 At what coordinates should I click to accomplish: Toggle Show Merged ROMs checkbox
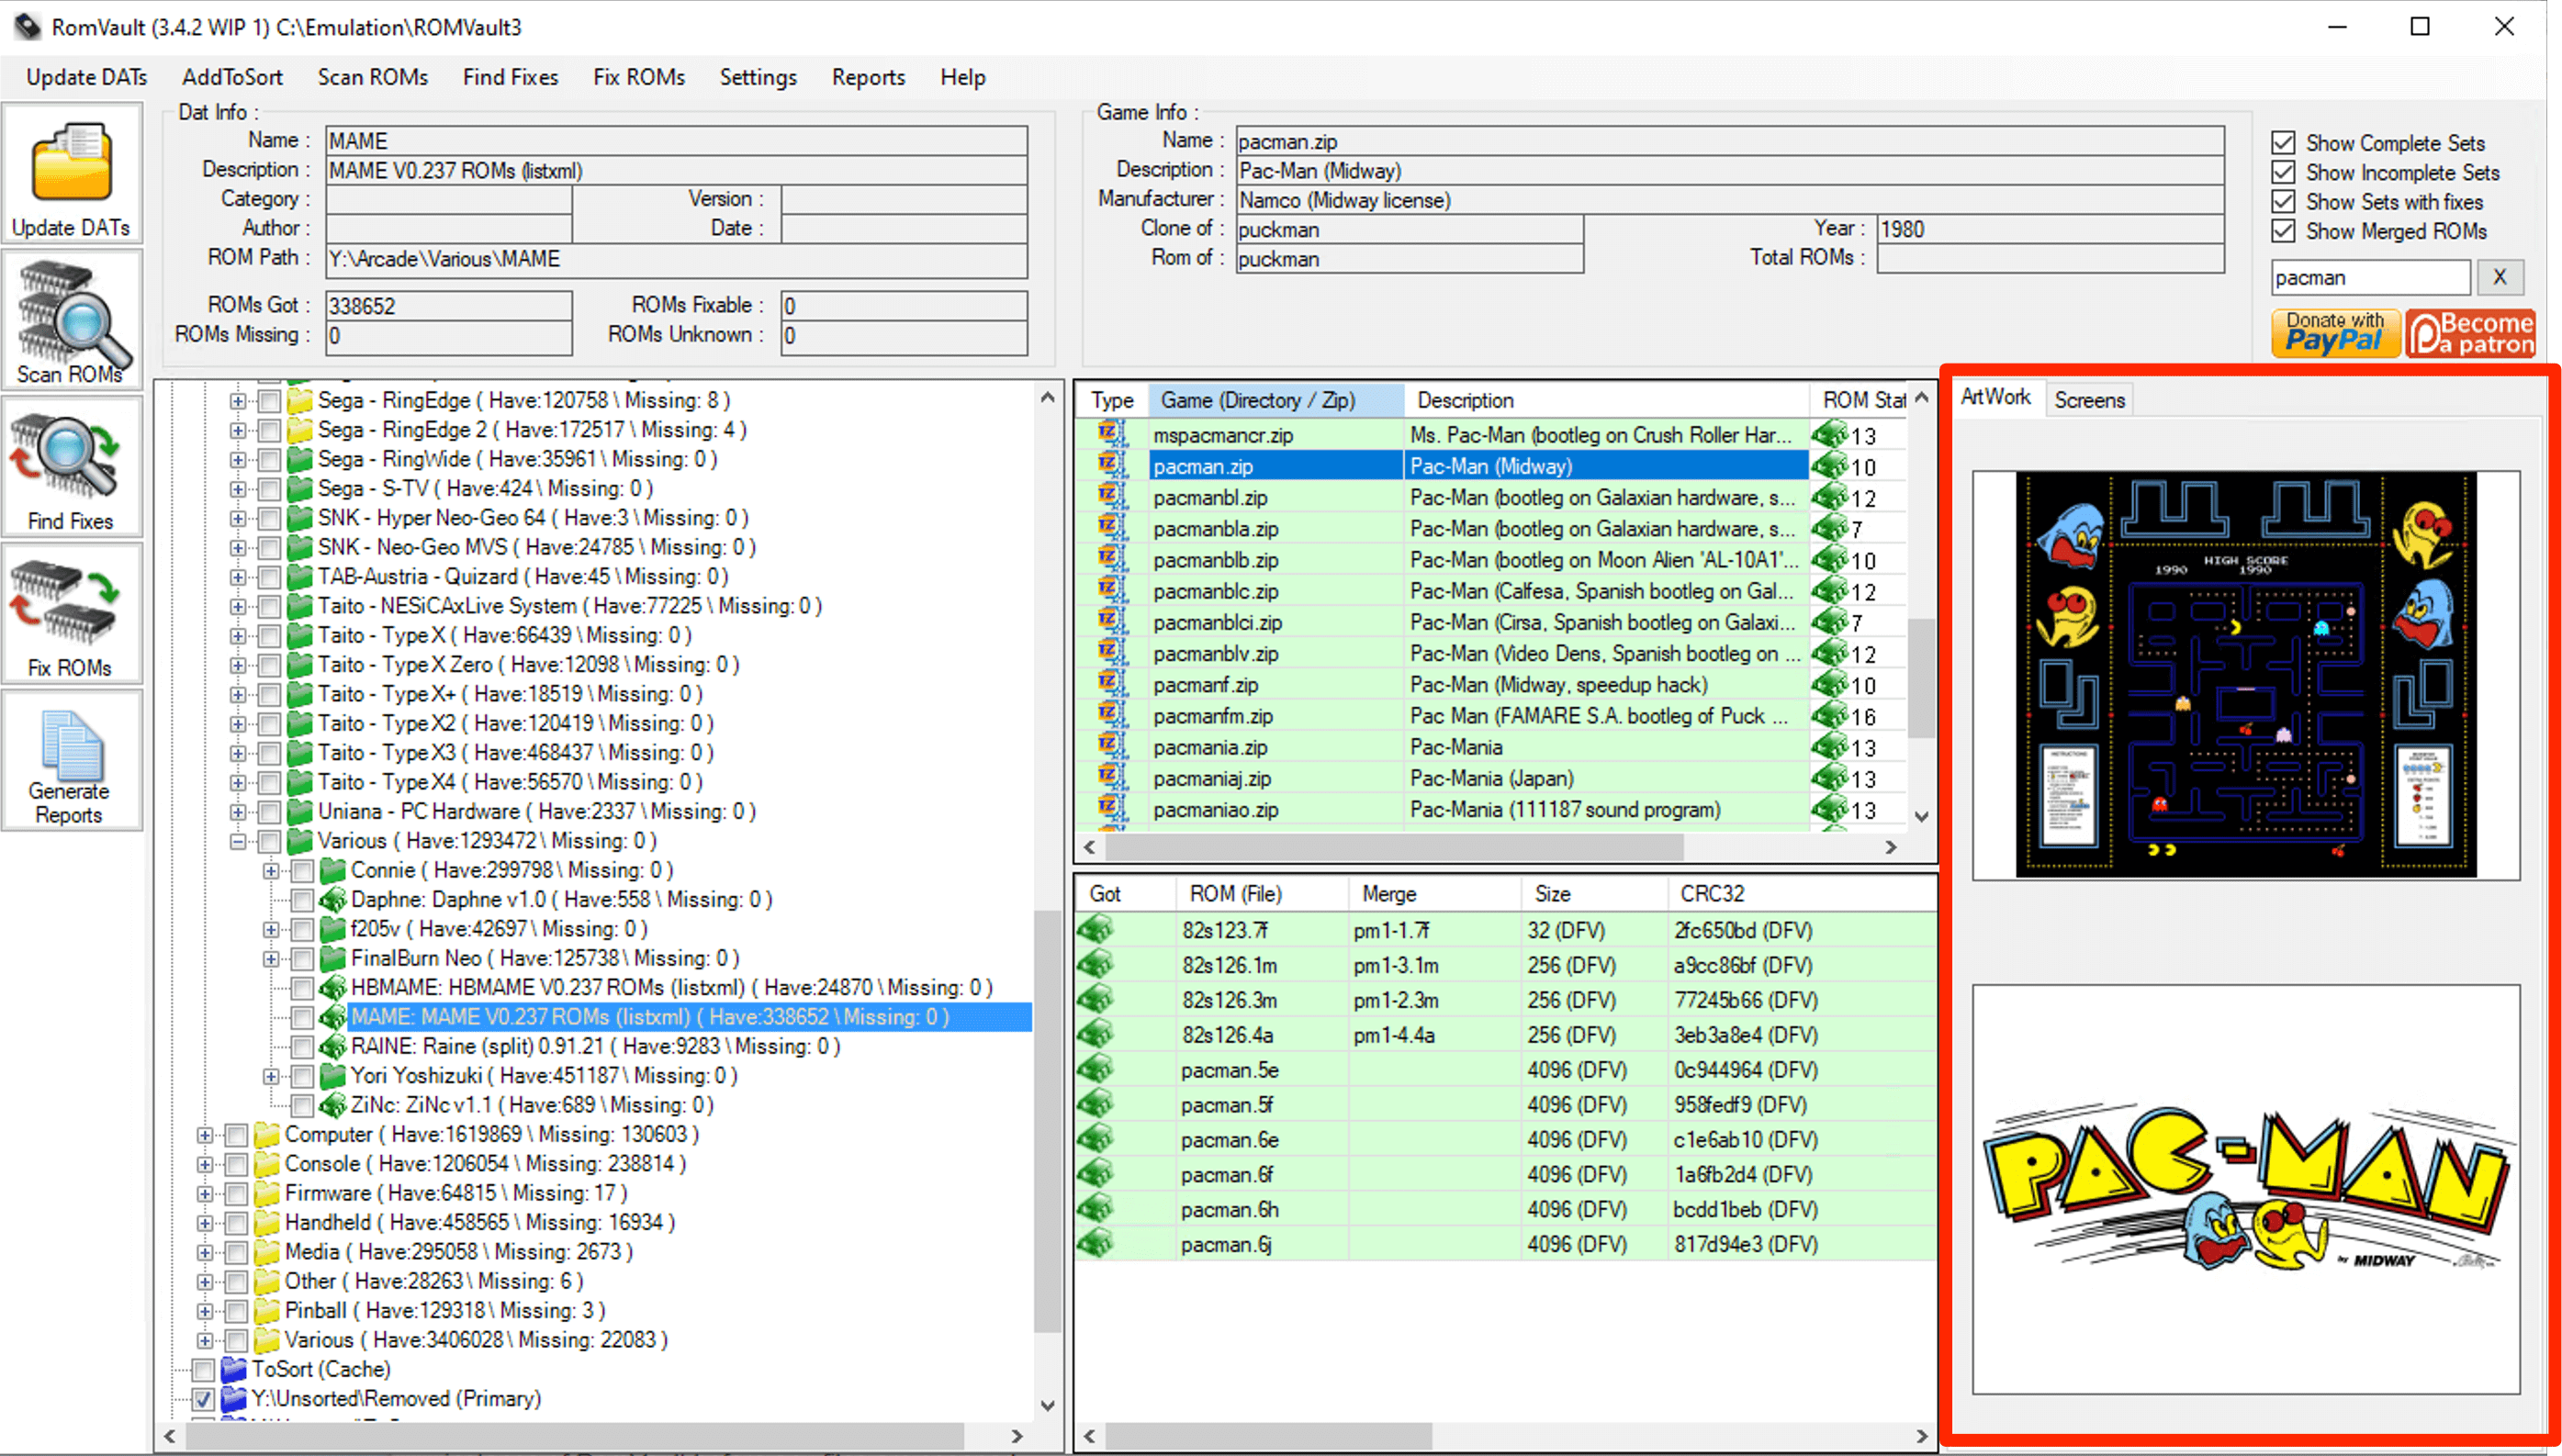click(2283, 231)
